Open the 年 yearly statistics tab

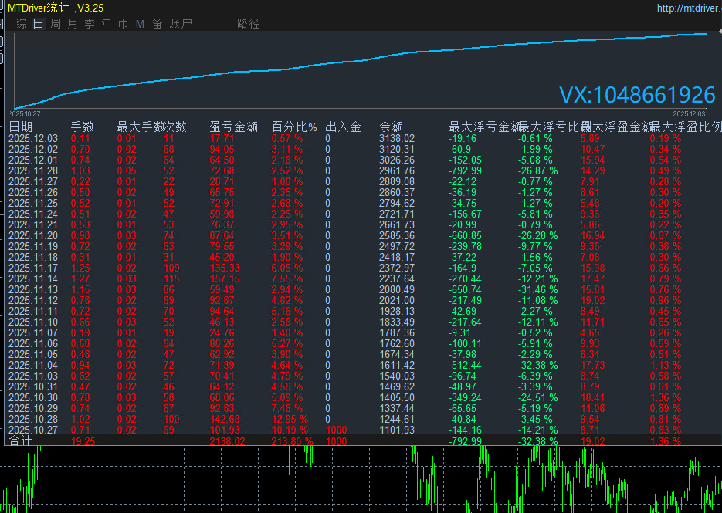point(107,24)
